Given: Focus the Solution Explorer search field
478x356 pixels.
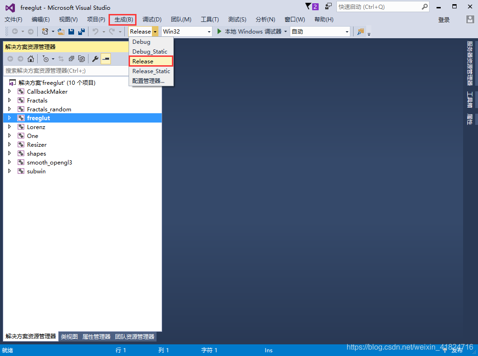Looking at the screenshot, I should [x=67, y=71].
